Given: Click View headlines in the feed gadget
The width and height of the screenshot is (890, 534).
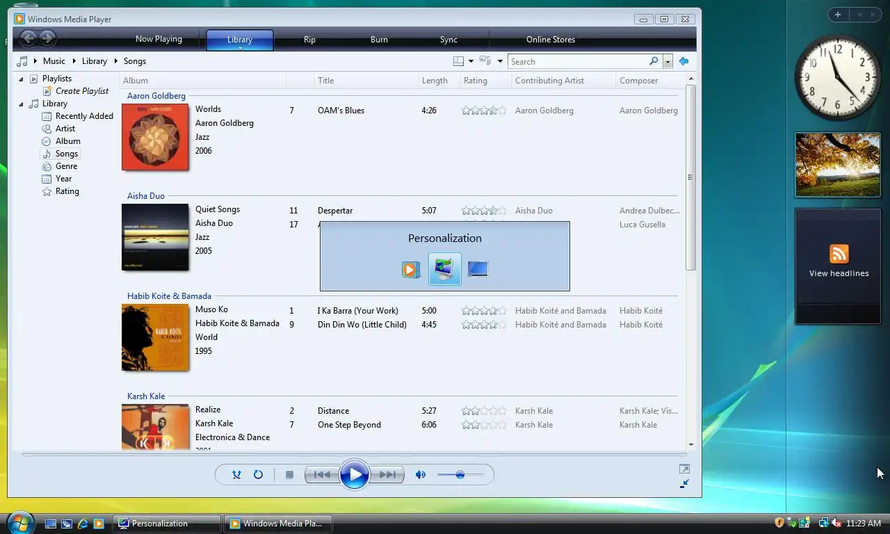Looking at the screenshot, I should (x=839, y=273).
